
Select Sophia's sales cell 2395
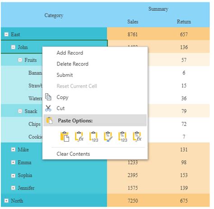pyautogui.click(x=133, y=175)
